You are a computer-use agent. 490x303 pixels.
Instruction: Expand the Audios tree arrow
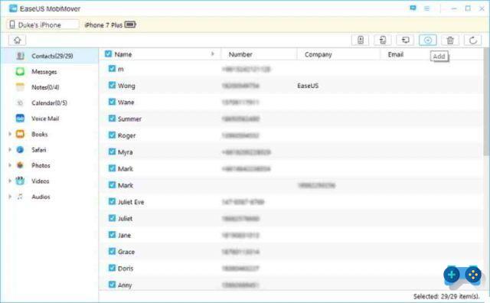pyautogui.click(x=10, y=197)
